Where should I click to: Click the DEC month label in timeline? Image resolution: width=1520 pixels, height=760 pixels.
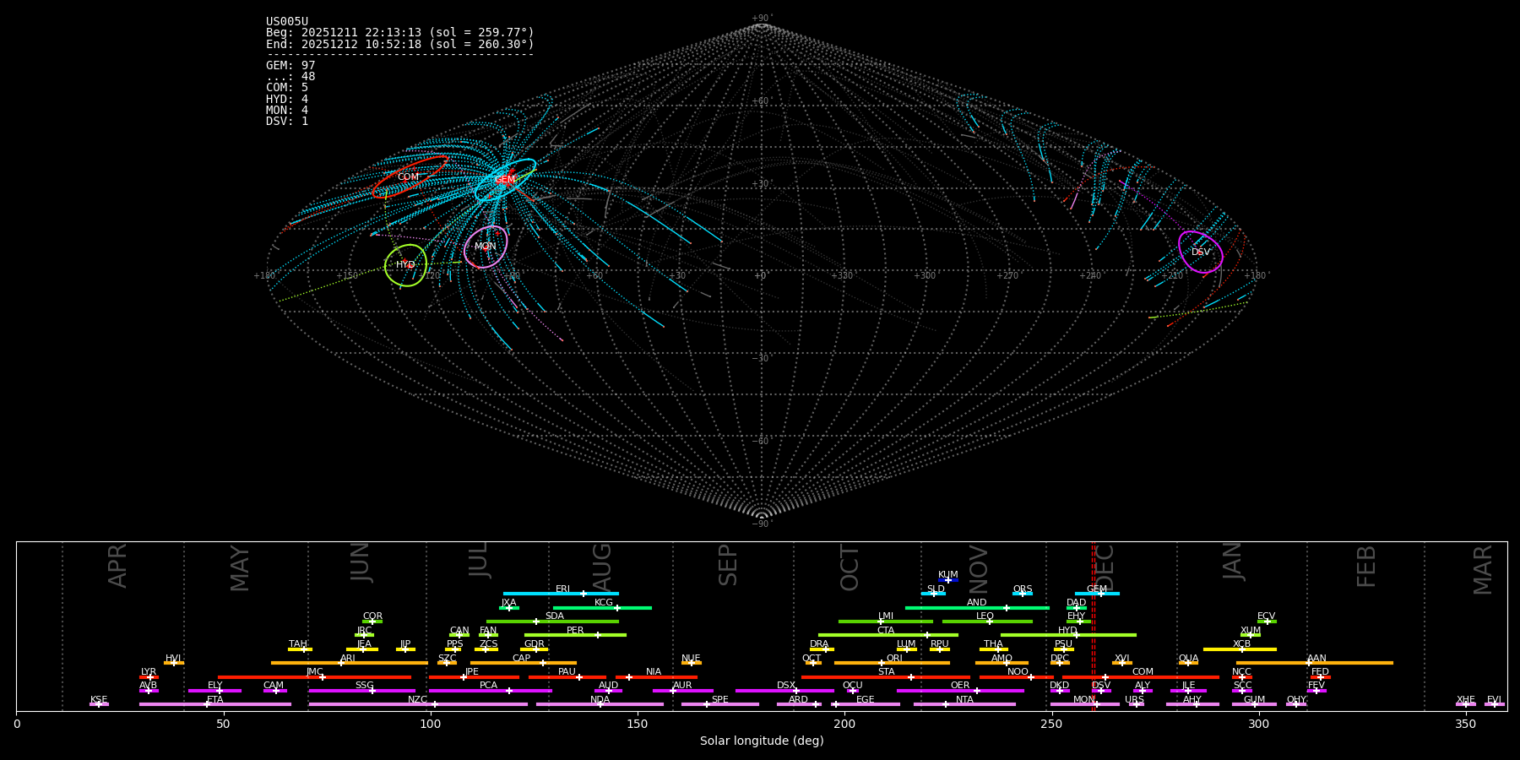point(1105,567)
